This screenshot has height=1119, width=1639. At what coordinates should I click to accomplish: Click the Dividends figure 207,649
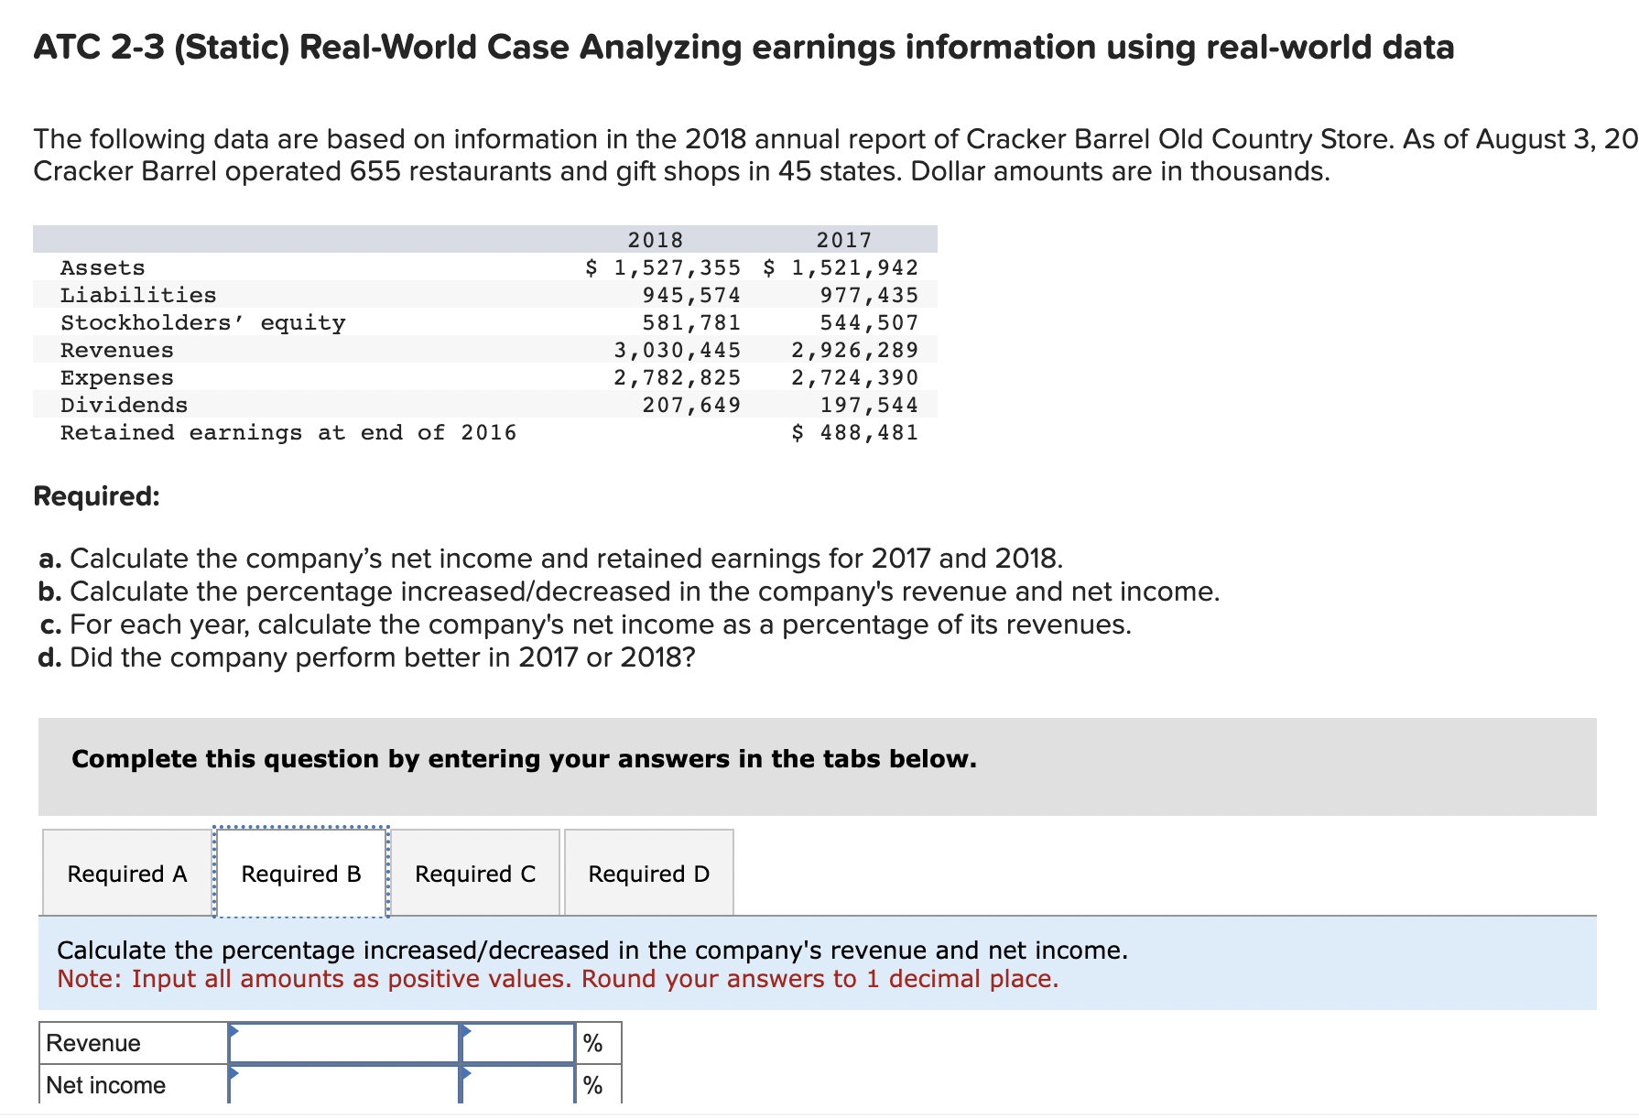[691, 405]
